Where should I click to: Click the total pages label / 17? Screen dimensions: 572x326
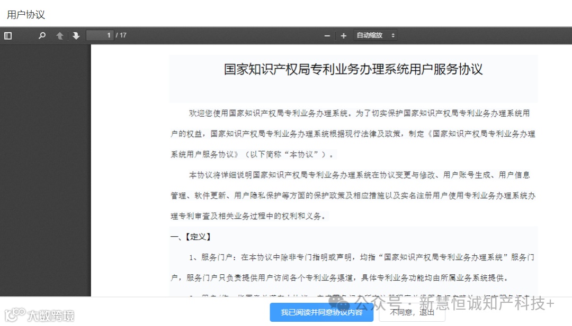point(121,35)
